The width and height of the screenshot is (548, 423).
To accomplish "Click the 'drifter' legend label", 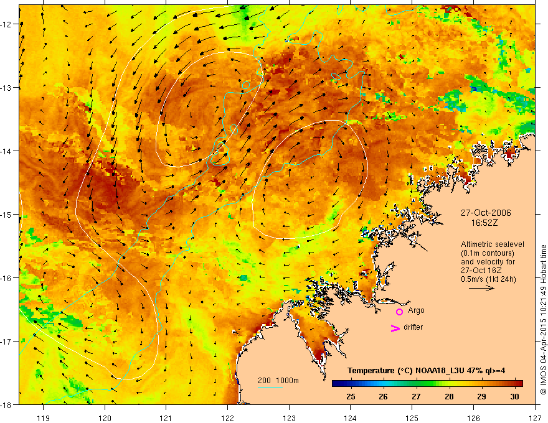I will point(413,327).
